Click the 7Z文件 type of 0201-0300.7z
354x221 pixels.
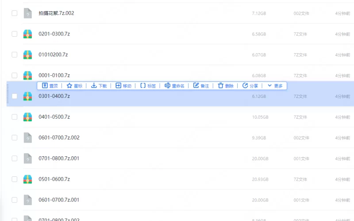pyautogui.click(x=300, y=34)
